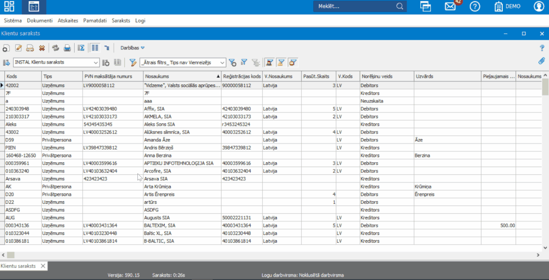Click the red delete X icon
Screen dimensions: 549x280
point(41,48)
